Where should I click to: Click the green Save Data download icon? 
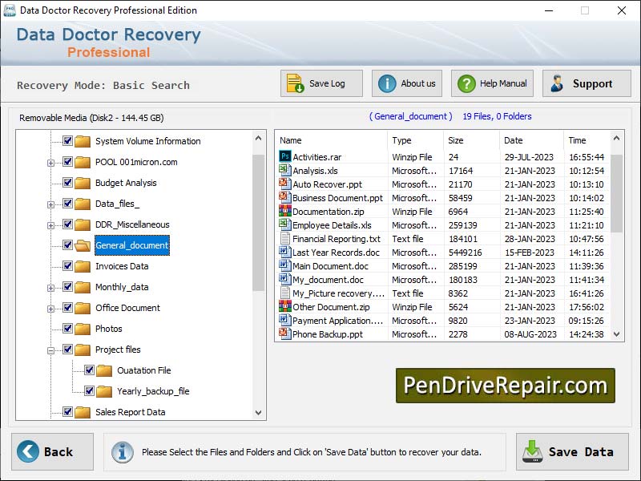coord(533,452)
